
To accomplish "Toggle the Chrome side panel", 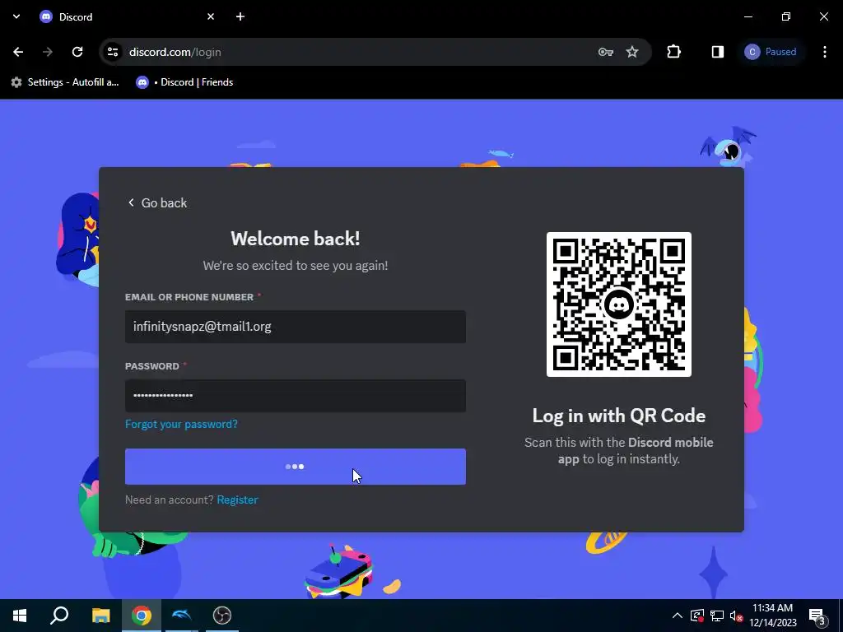I will (717, 52).
